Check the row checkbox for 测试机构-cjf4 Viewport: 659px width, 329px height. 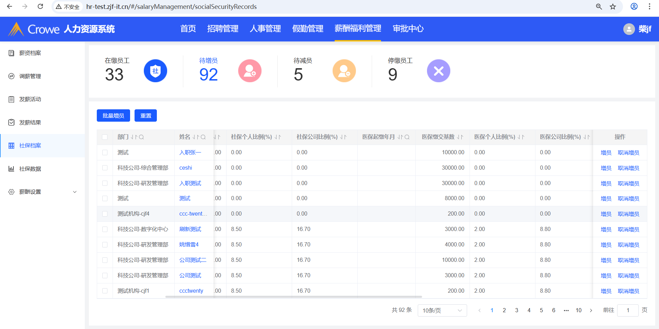point(105,214)
